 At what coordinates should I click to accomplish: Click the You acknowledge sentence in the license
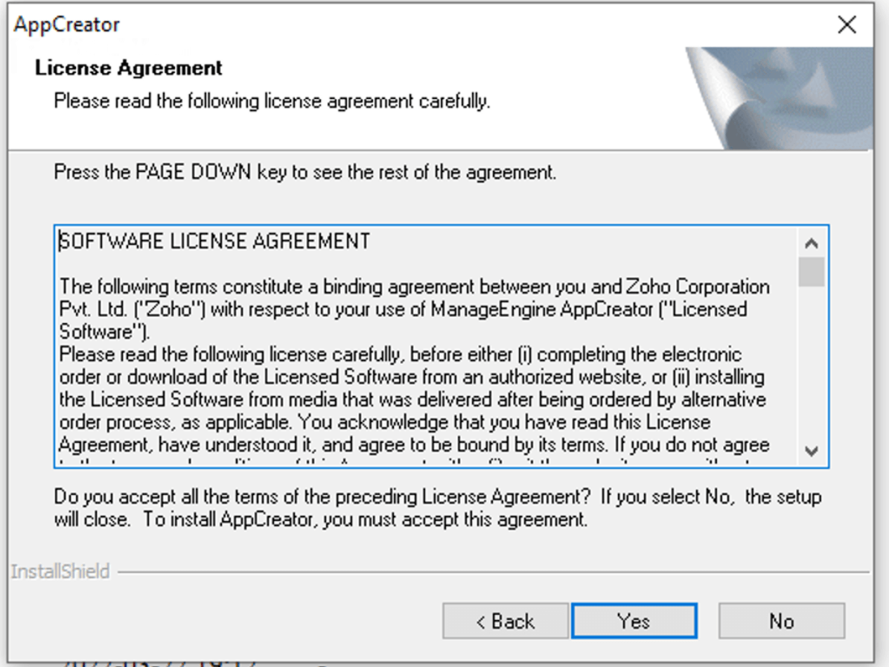point(503,422)
